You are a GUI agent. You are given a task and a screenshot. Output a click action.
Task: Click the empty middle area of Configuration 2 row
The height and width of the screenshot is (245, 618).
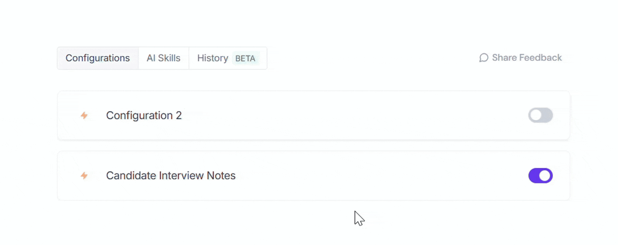pos(354,115)
